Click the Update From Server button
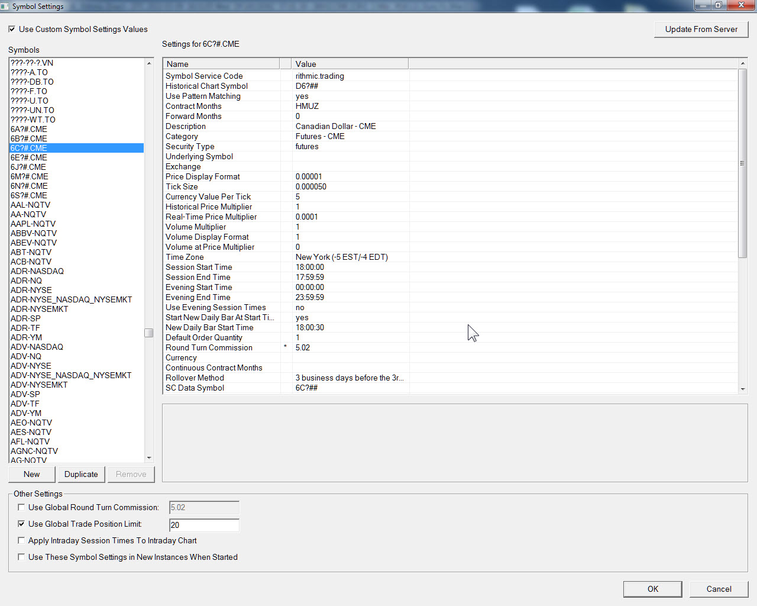757x606 pixels. pos(701,29)
